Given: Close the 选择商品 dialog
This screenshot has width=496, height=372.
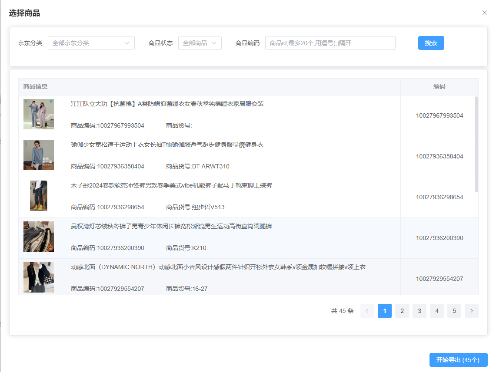Looking at the screenshot, I should (x=484, y=13).
